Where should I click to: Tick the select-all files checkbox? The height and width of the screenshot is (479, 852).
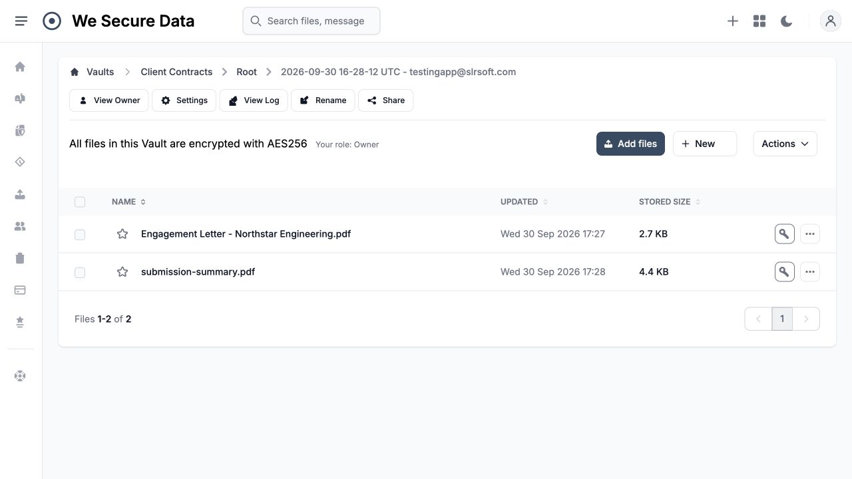point(80,202)
